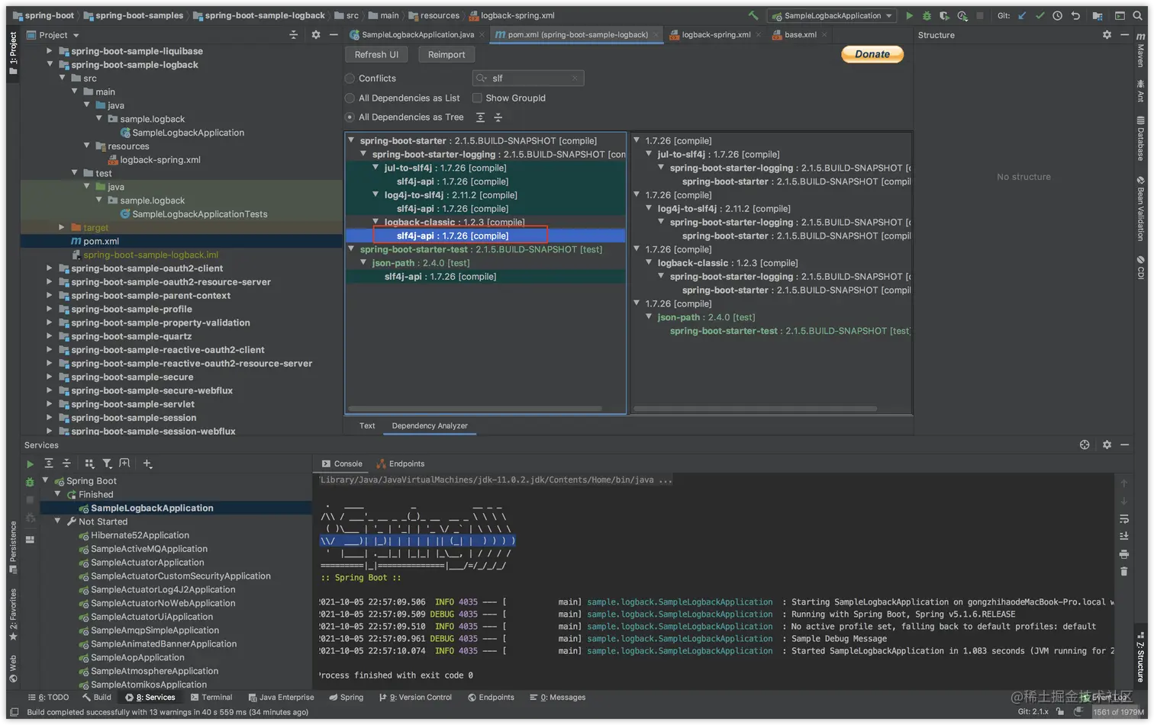
Task: Open the SampleLogbackApplication run configuration dropdown
Action: click(x=832, y=15)
